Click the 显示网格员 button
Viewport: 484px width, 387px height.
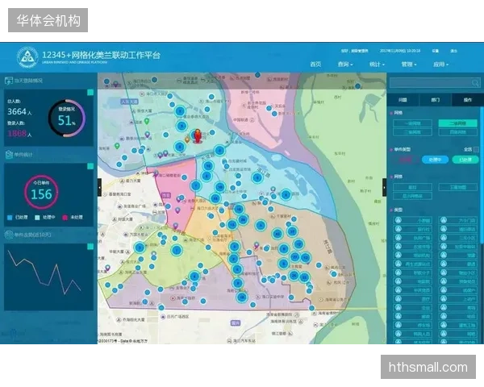[x=412, y=196]
